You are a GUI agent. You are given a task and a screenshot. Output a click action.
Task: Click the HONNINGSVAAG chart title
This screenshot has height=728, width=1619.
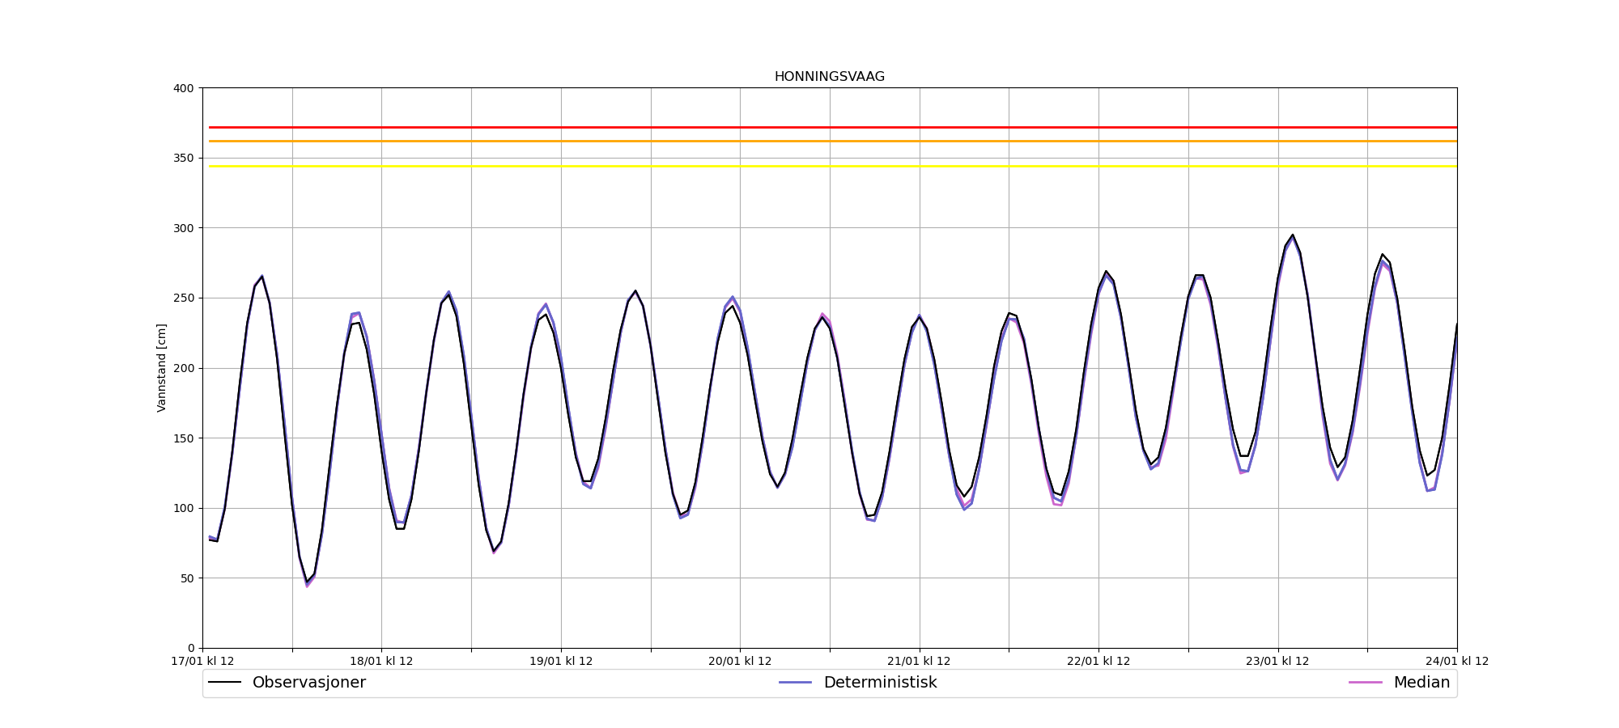point(829,77)
